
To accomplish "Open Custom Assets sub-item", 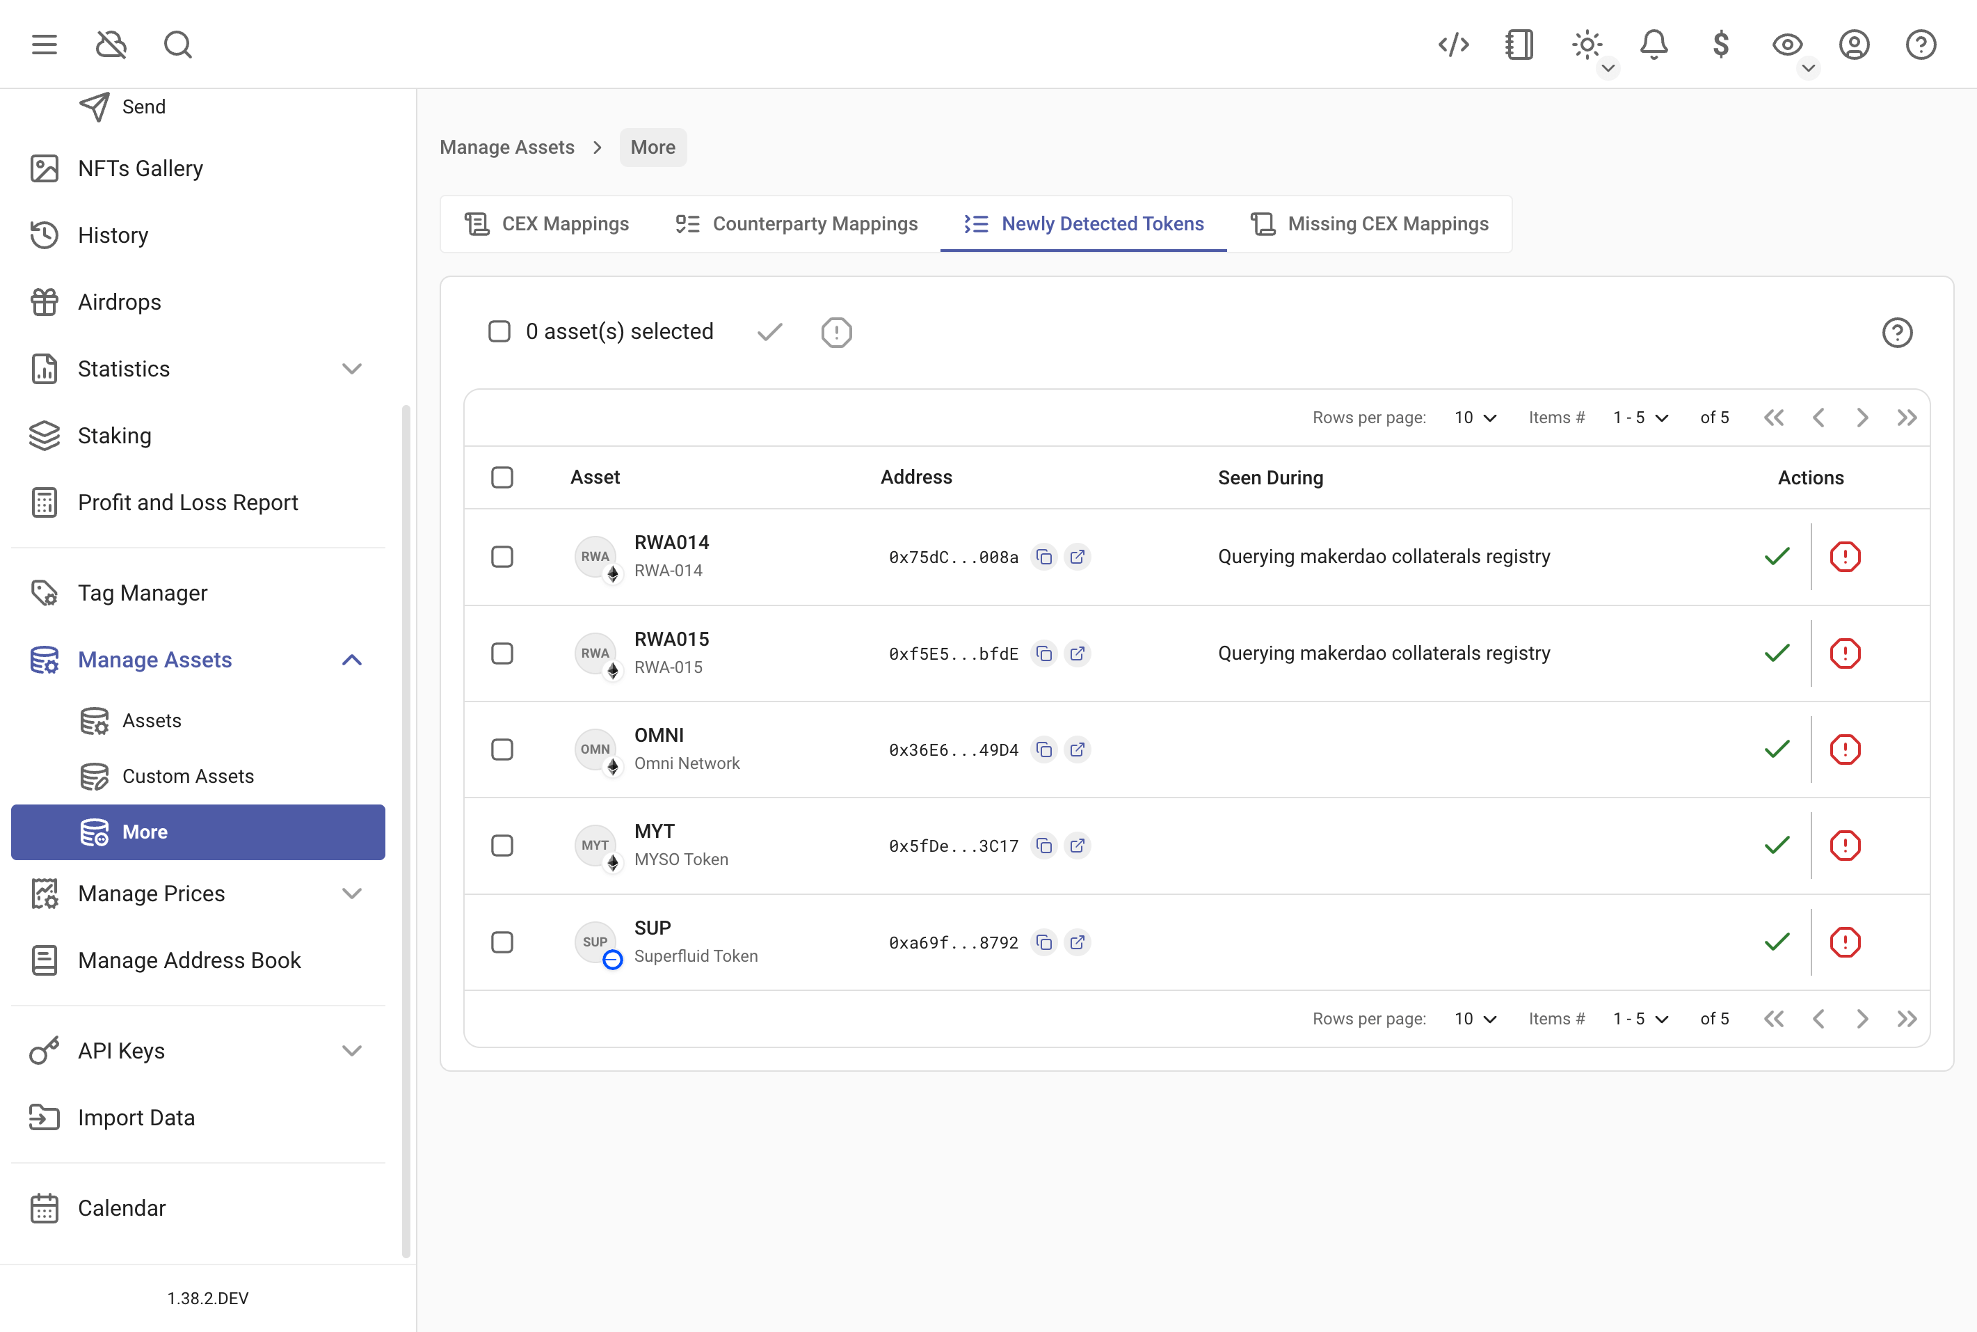I will coord(198,777).
